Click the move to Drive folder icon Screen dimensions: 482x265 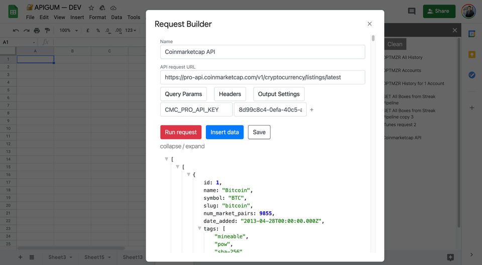pyautogui.click(x=102, y=8)
